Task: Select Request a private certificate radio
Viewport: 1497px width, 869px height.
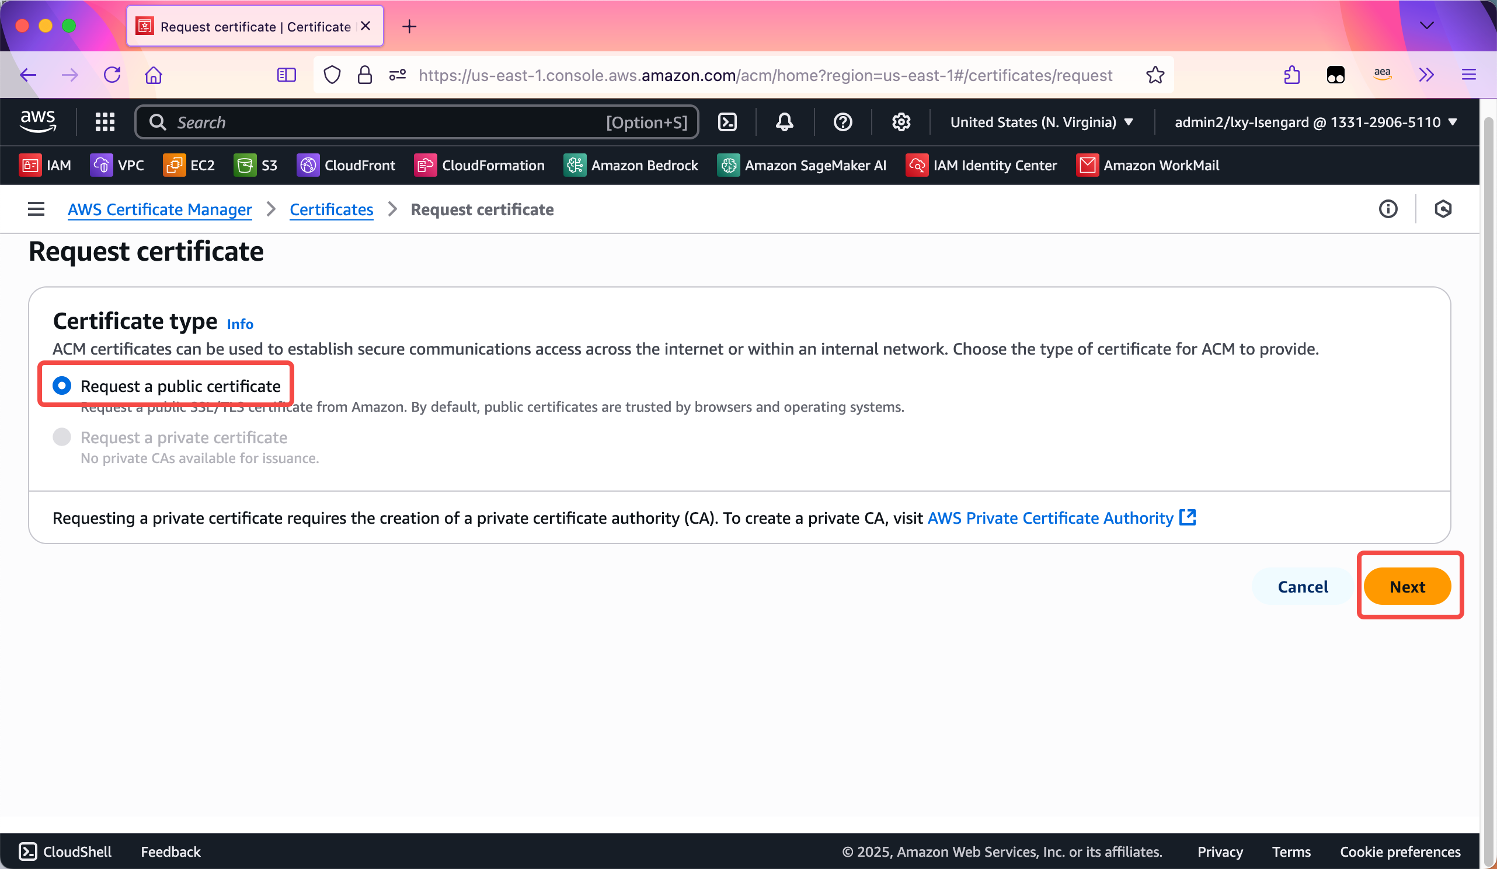Action: coord(62,437)
